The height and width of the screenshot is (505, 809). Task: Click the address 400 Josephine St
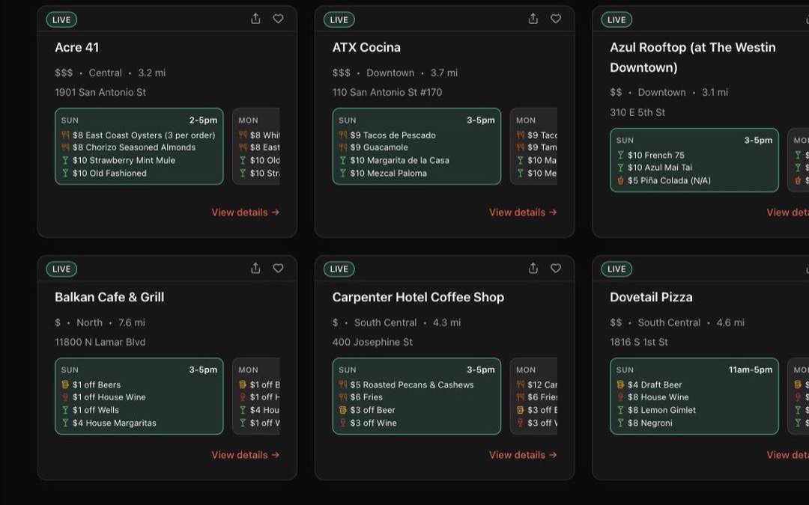coord(372,342)
